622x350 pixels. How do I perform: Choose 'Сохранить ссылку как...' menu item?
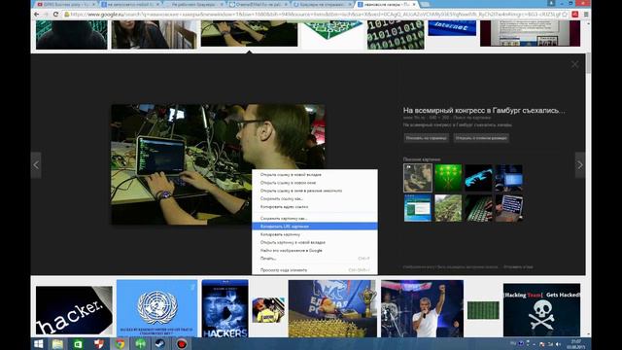pos(315,198)
